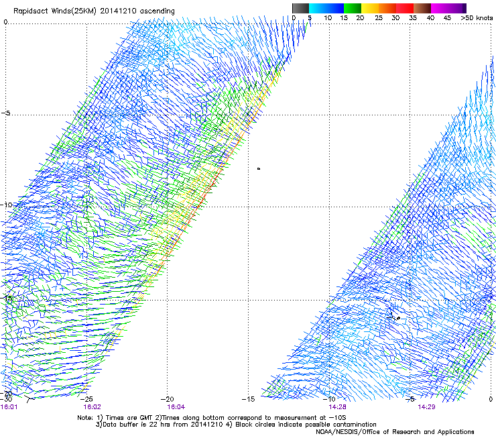Click the -25 longitude axis label
This screenshot has height=436, width=496.
[86, 399]
